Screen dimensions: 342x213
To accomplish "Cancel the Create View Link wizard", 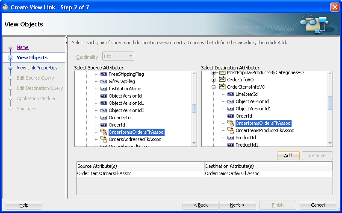I will [318, 205].
